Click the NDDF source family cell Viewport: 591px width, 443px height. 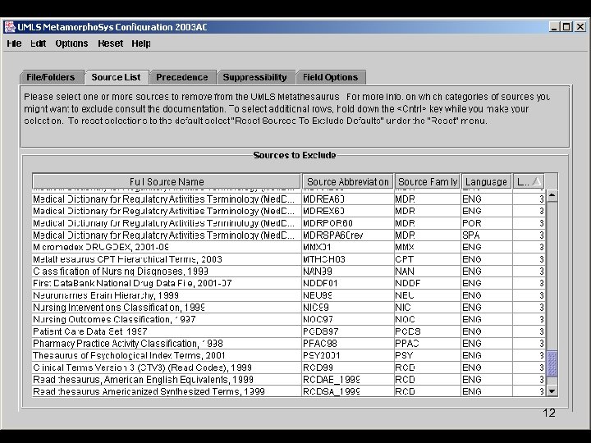click(x=428, y=283)
